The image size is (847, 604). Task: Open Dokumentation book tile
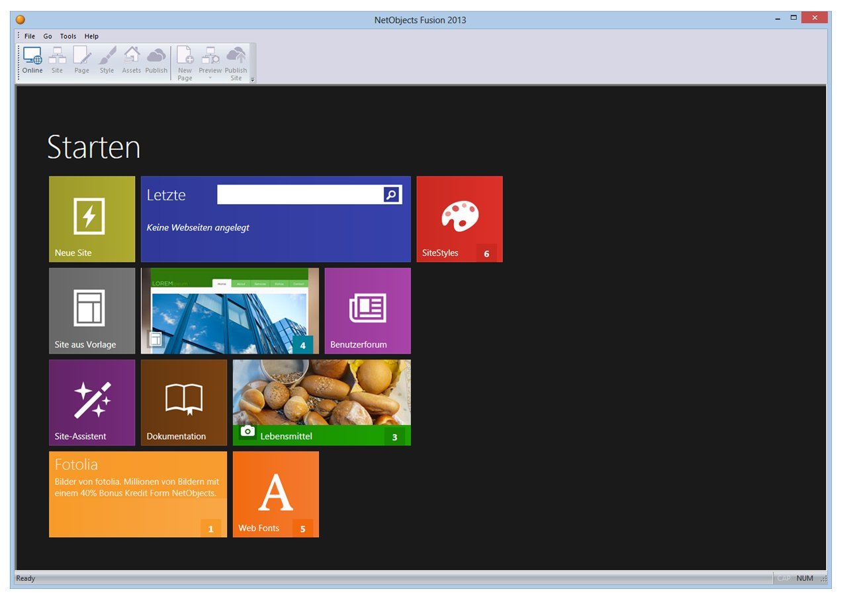pyautogui.click(x=184, y=402)
